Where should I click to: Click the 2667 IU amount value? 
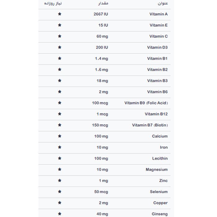point(100,14)
